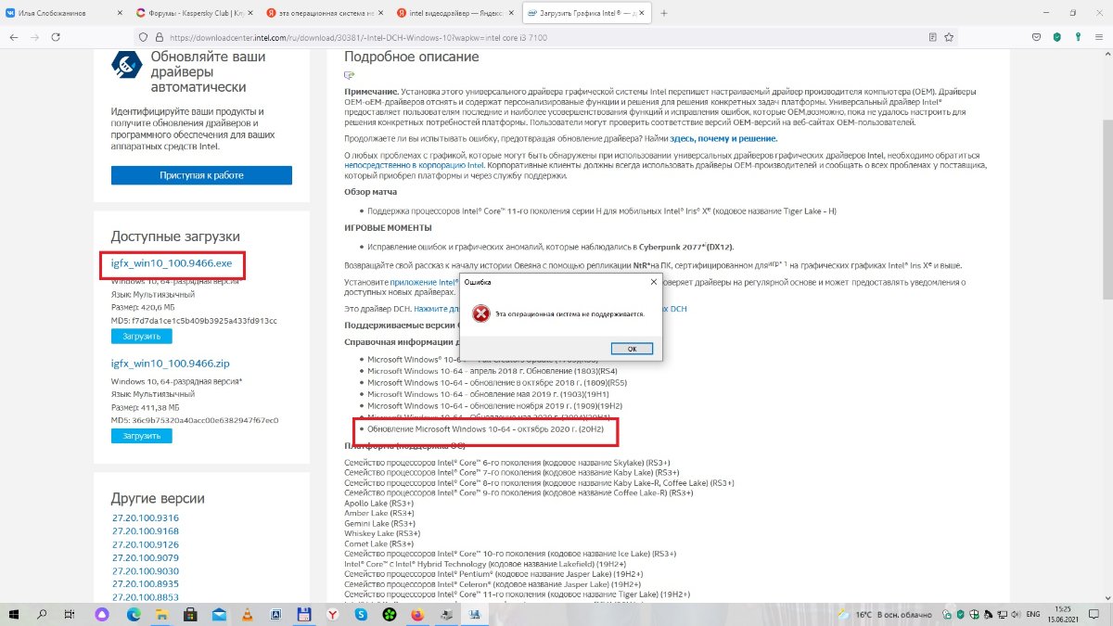
Task: Click the browser Forward arrow
Action: pos(35,37)
